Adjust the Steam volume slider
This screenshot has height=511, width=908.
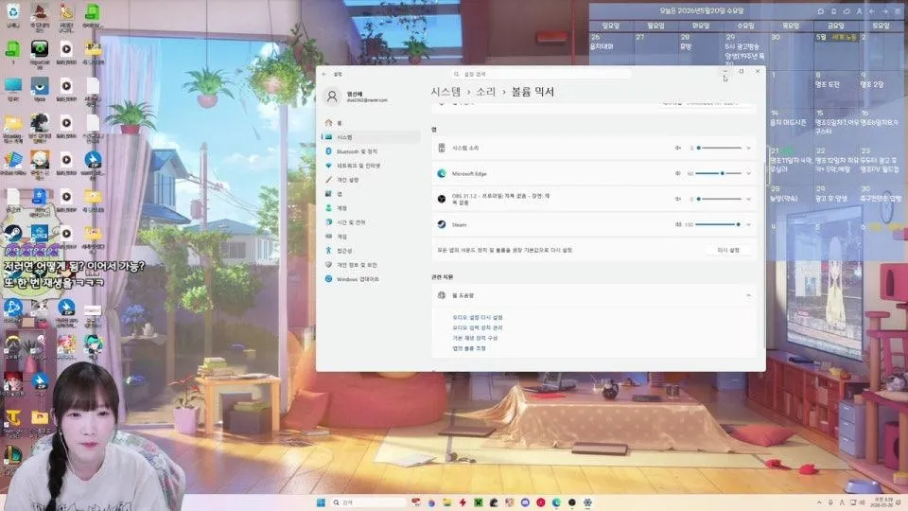tap(719, 224)
